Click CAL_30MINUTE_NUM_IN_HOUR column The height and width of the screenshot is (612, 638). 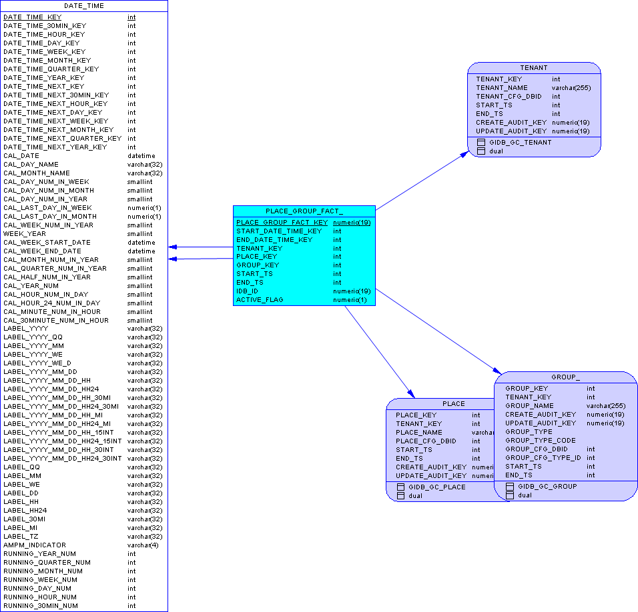click(56, 321)
